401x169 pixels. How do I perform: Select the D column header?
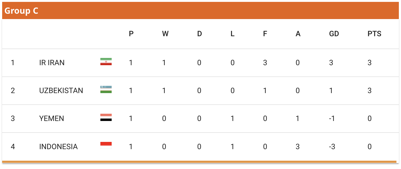point(199,34)
